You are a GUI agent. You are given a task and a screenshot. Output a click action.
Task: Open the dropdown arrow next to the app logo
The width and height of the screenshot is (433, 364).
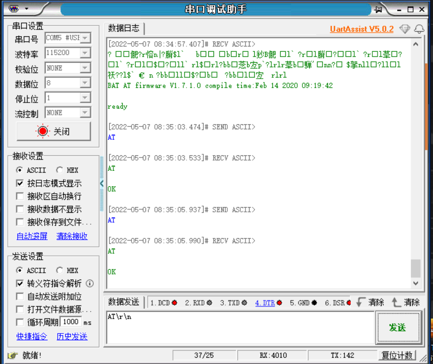(26, 9)
